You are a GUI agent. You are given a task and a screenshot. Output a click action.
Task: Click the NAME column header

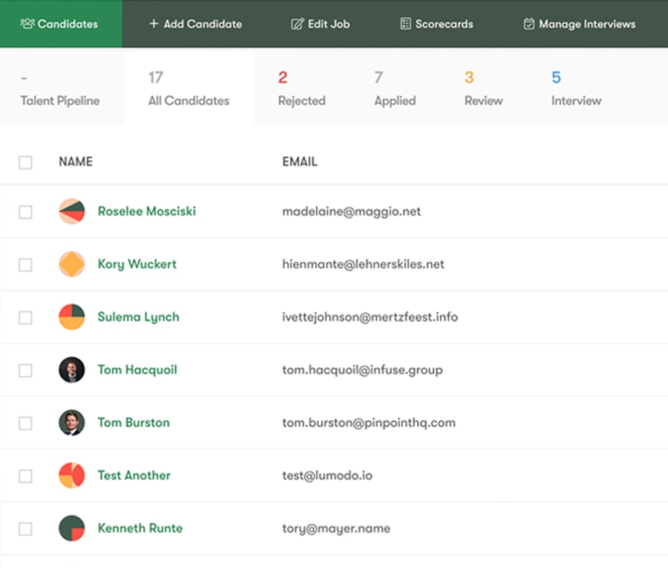point(75,162)
